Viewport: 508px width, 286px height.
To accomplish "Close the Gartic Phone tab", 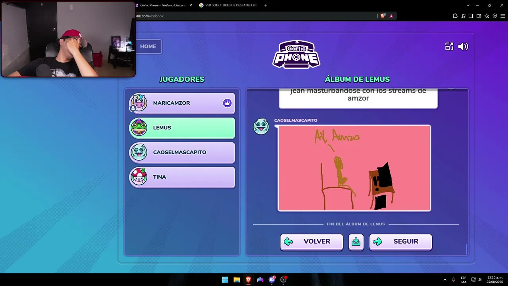I will pyautogui.click(x=190, y=5).
